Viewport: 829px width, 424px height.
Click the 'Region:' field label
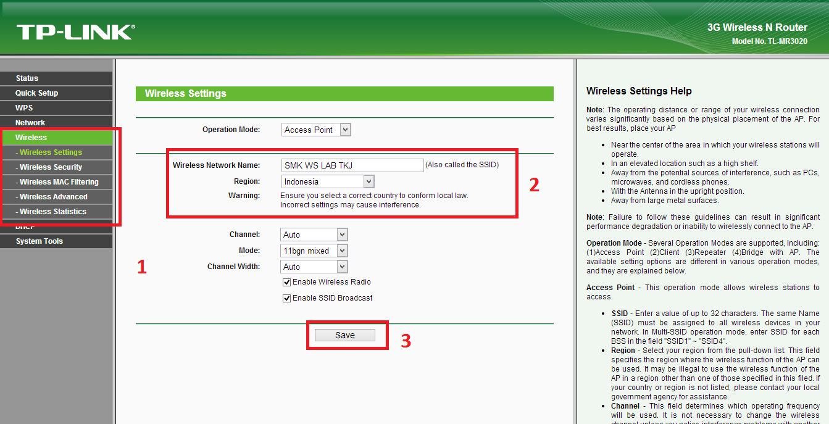coord(247,181)
